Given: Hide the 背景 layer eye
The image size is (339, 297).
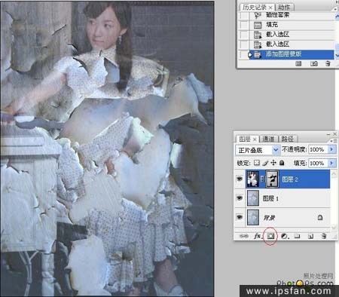Looking at the screenshot, I should (240, 217).
